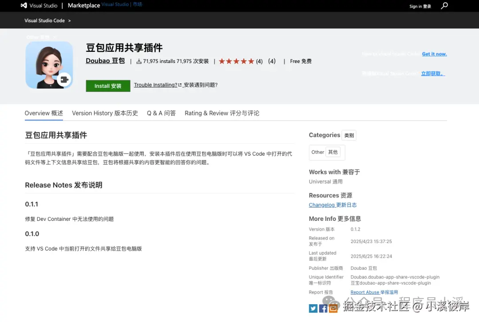Click the Install 安装 button
This screenshot has width=479, height=322.
tap(108, 86)
